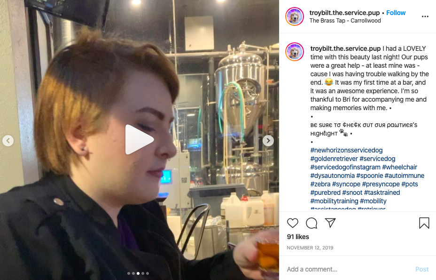This screenshot has height=280, width=436.
Task: Click the Add a comment field
Action: [x=348, y=269]
